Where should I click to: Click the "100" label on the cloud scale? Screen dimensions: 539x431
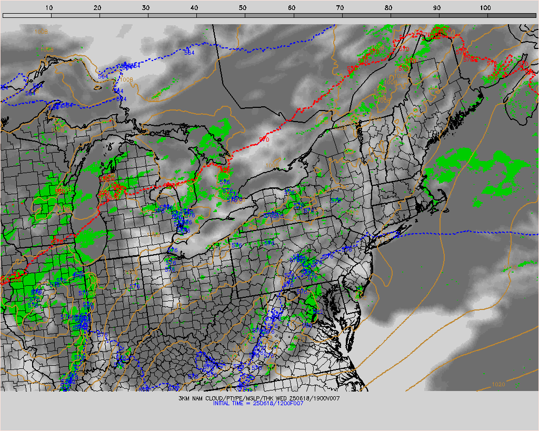pos(485,7)
